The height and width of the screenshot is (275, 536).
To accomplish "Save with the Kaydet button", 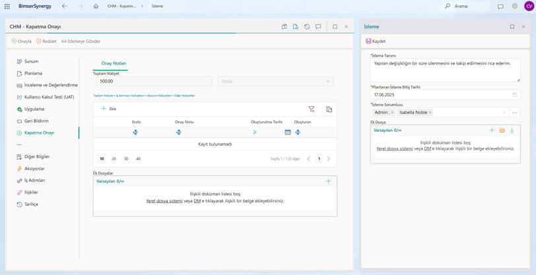I will point(376,41).
